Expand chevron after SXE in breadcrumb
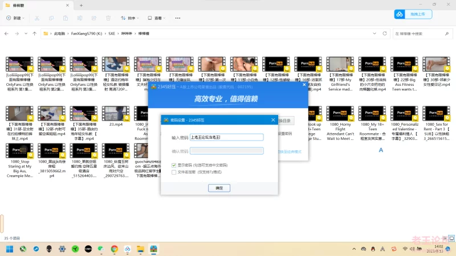The height and width of the screenshot is (256, 456). point(118,34)
